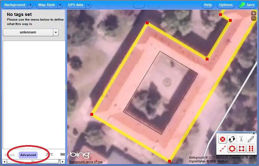Open the Background terms of use link

tap(86, 162)
